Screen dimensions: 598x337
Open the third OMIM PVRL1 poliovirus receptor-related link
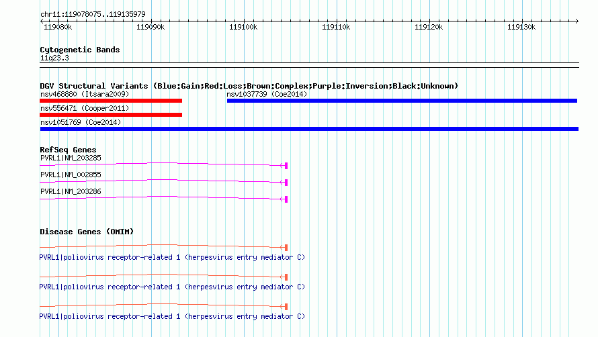pyautogui.click(x=172, y=316)
